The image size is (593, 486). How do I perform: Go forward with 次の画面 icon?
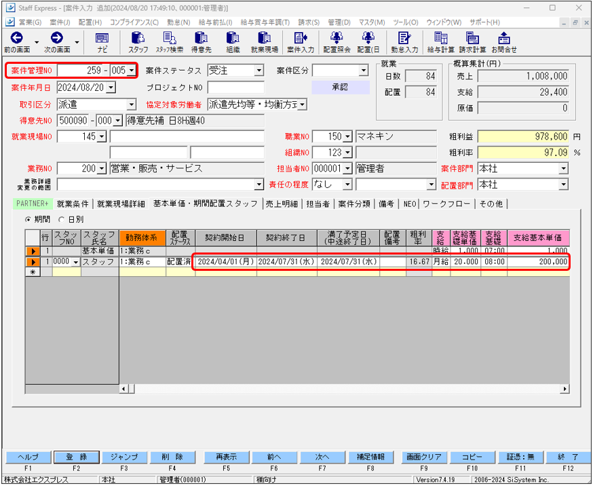pyautogui.click(x=57, y=42)
